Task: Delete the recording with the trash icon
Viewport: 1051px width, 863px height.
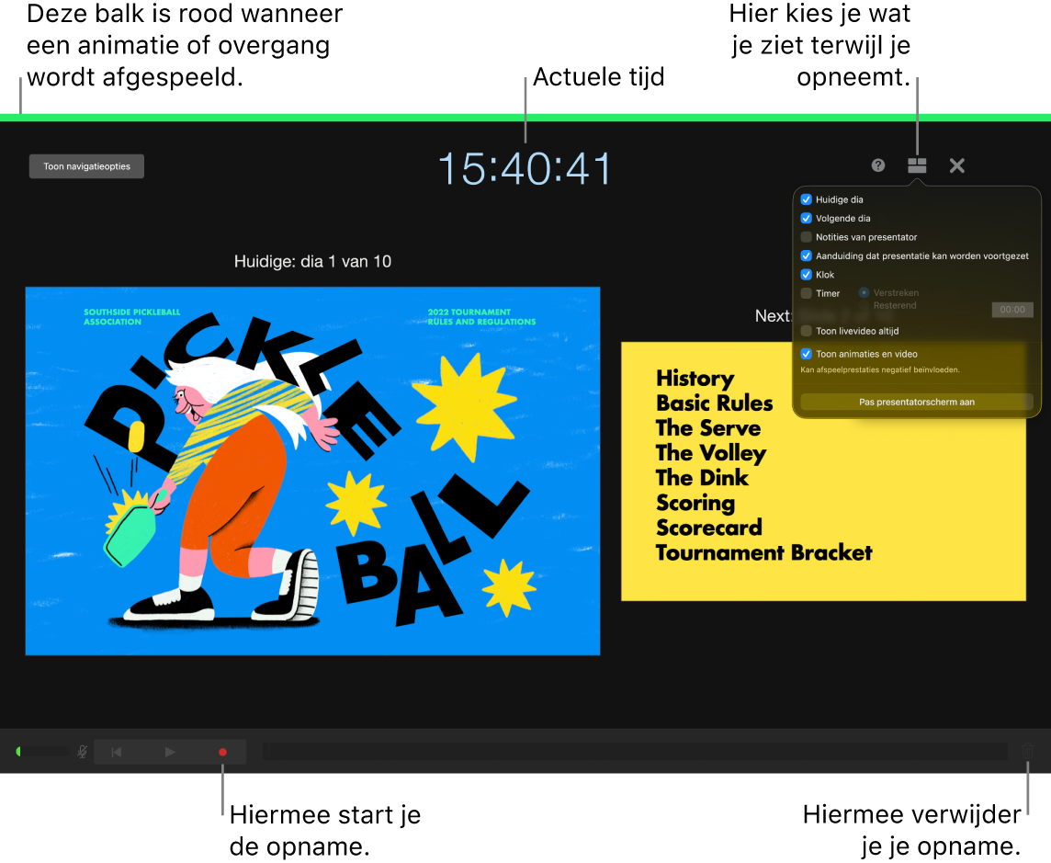Action: [x=1027, y=751]
